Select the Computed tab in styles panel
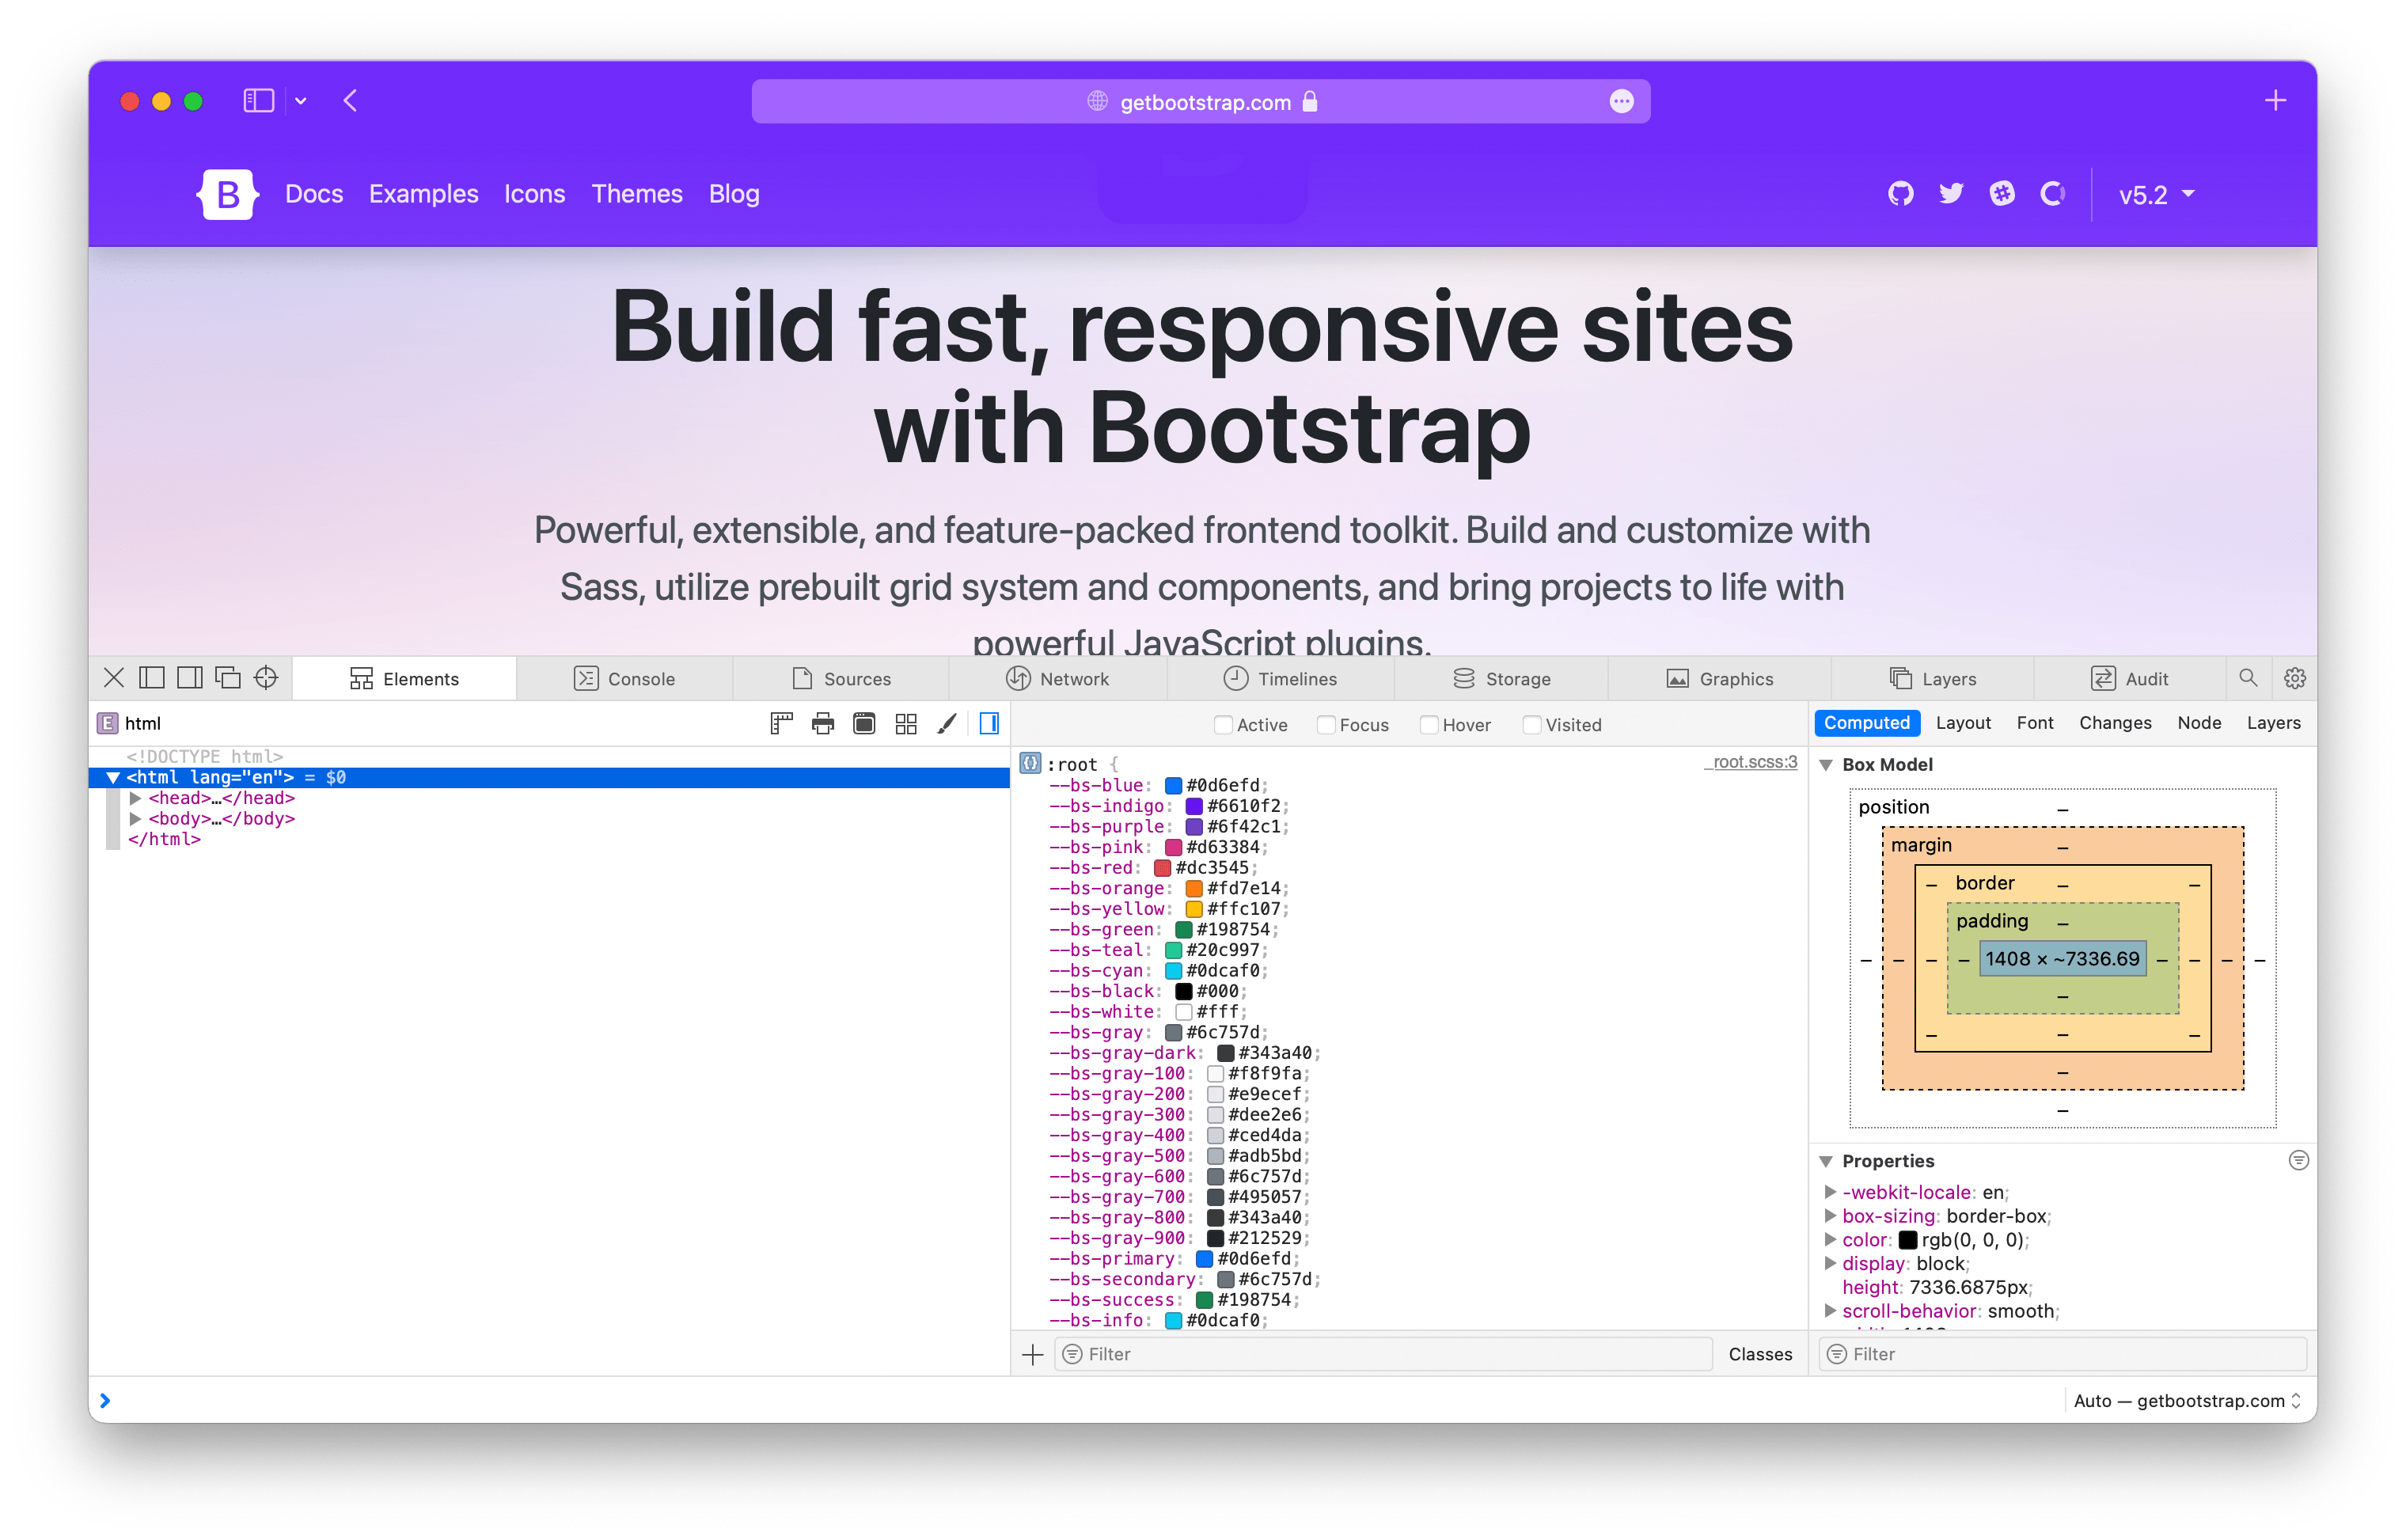This screenshot has width=2406, height=1540. click(x=1862, y=723)
